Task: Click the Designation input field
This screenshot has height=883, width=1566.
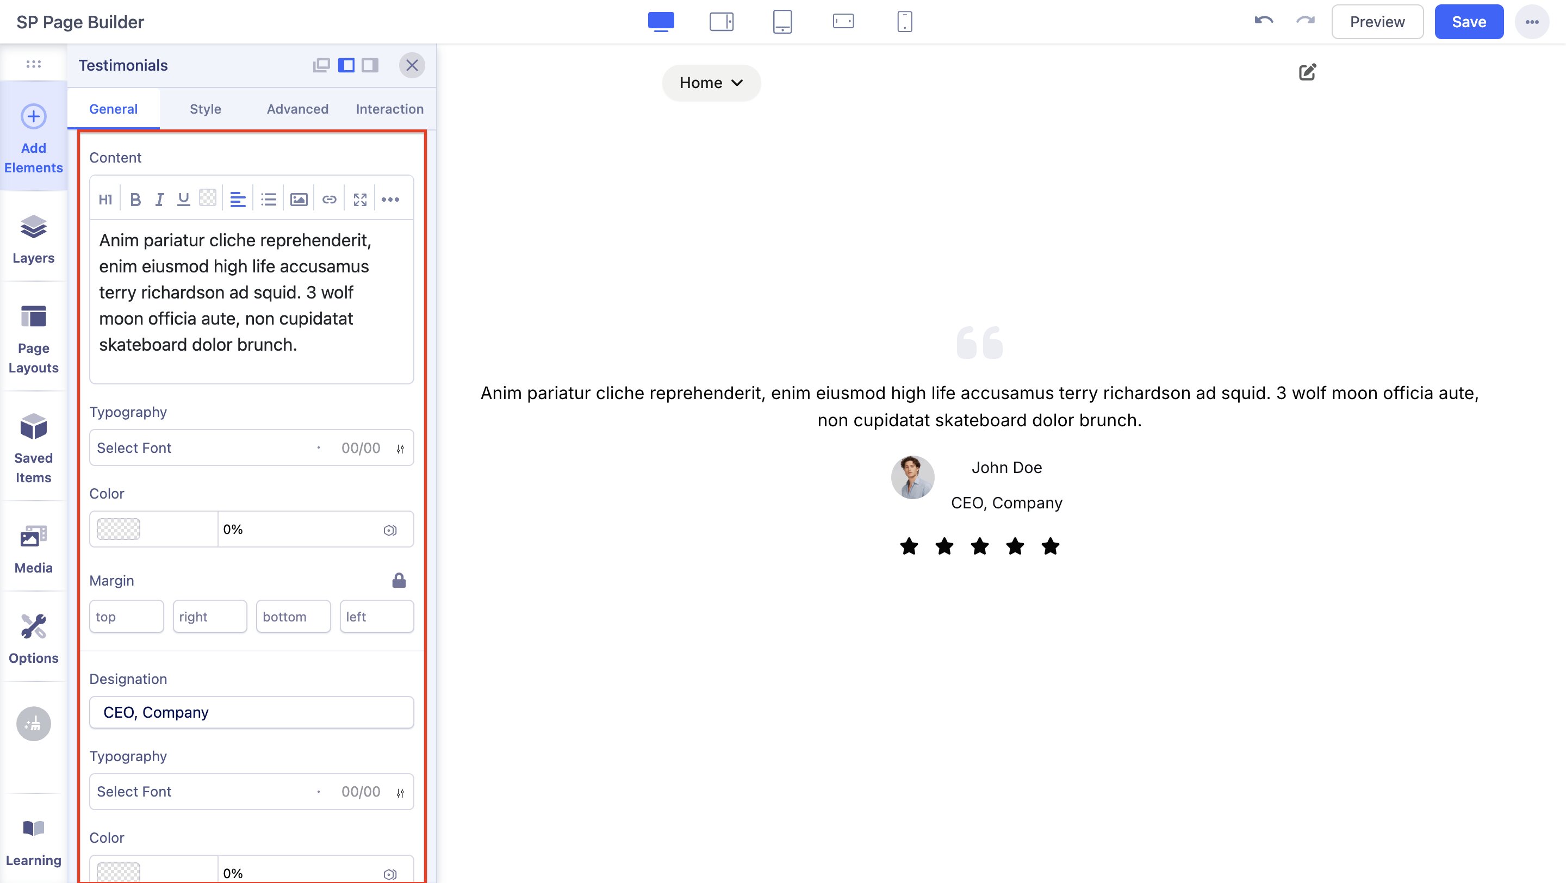Action: pos(251,712)
